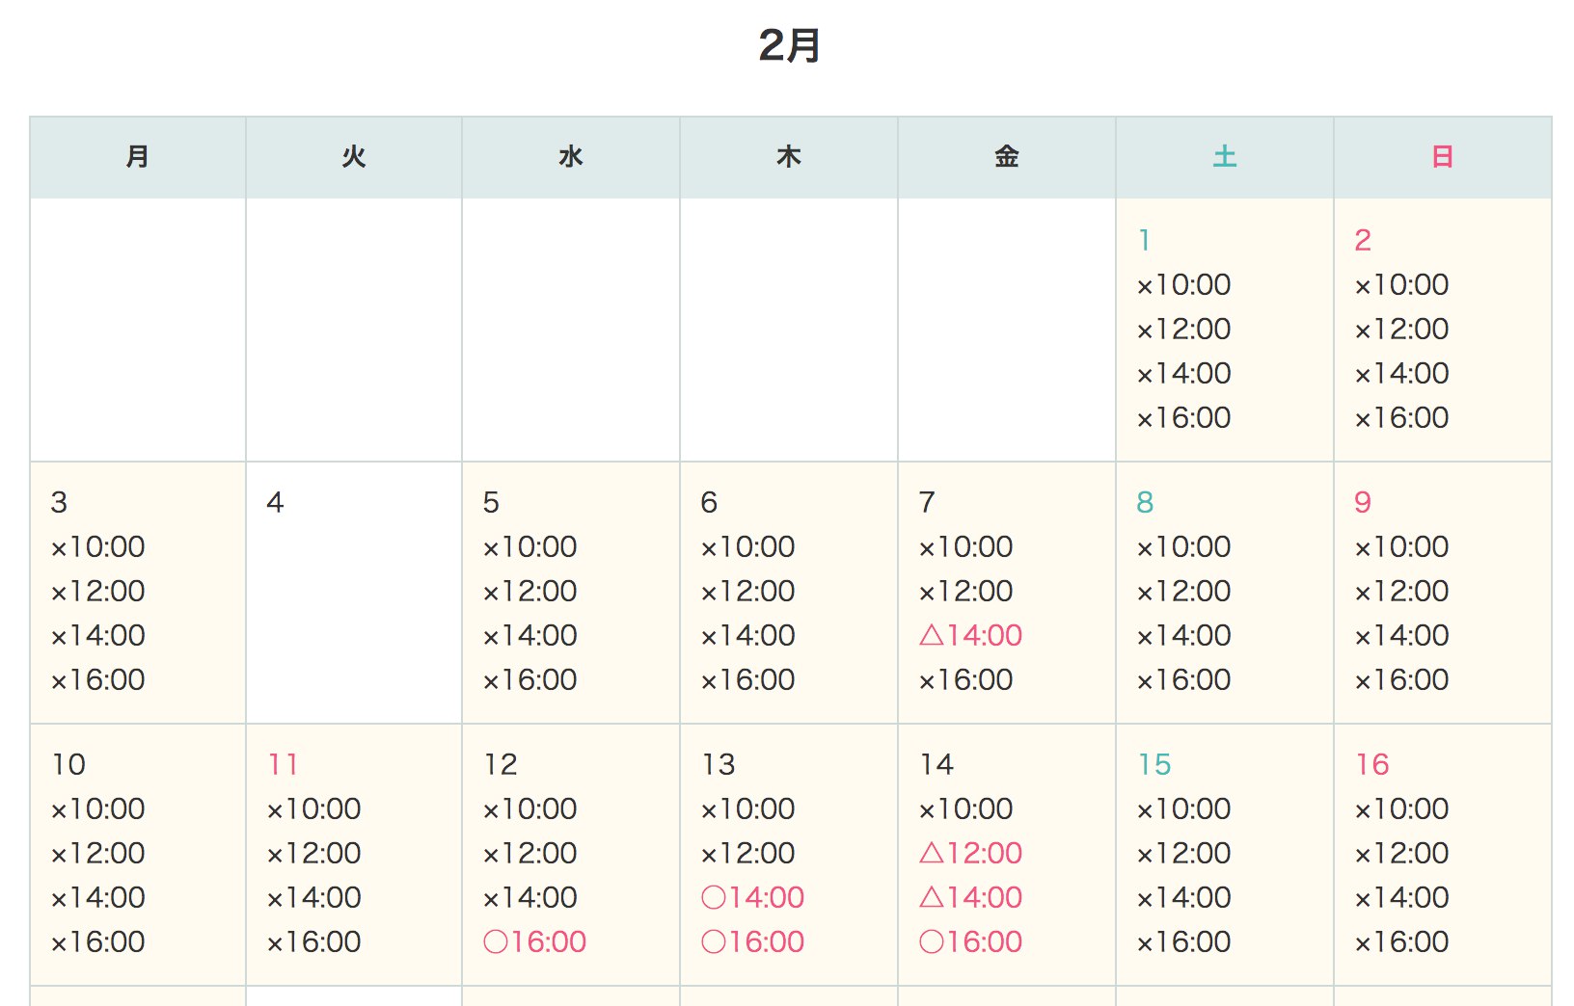1574x1006 pixels.
Task: Select the △14:00 slot on February 7
Action: 970,635
